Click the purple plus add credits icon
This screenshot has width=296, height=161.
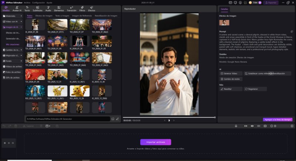(x=260, y=3)
